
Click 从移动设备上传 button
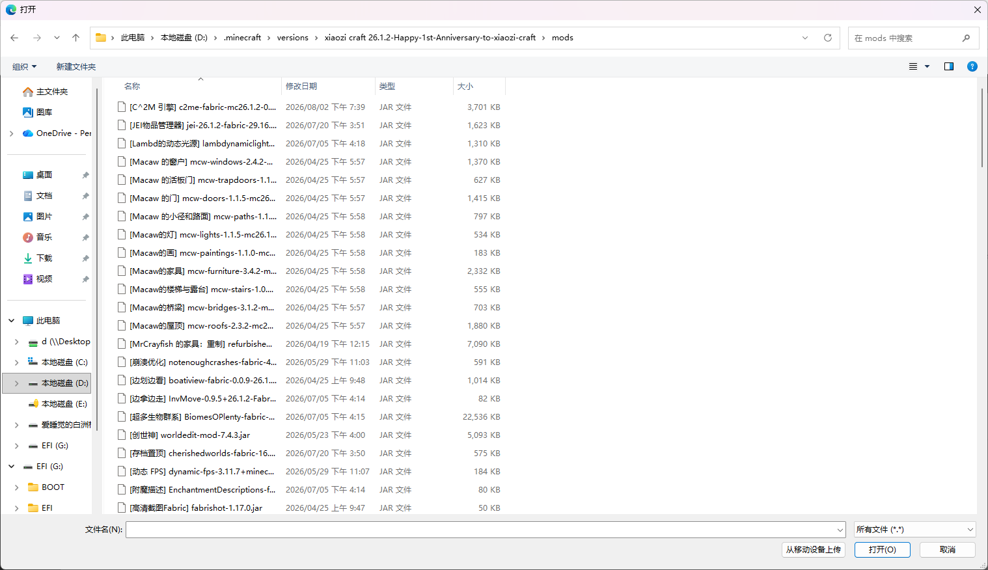point(814,550)
